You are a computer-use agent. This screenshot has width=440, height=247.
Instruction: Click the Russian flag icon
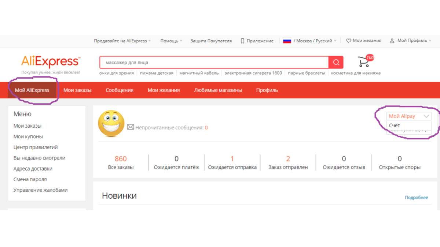pos(287,41)
